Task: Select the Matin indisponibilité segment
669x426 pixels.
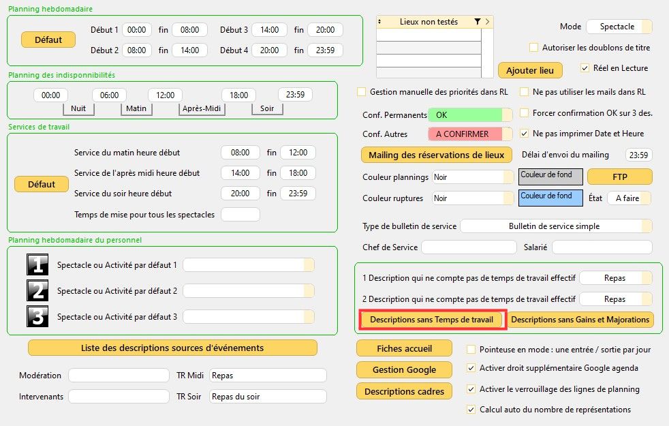Action: (x=136, y=108)
